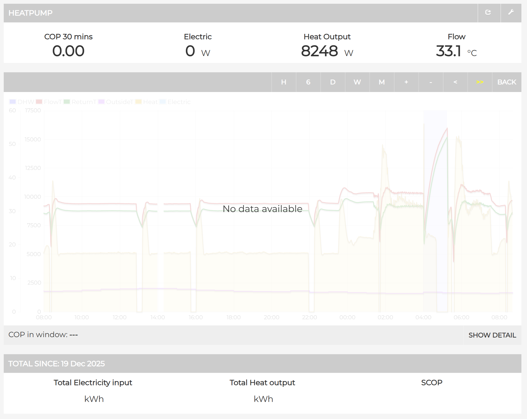
Task: Click the Heat legend color swatch
Action: point(138,102)
